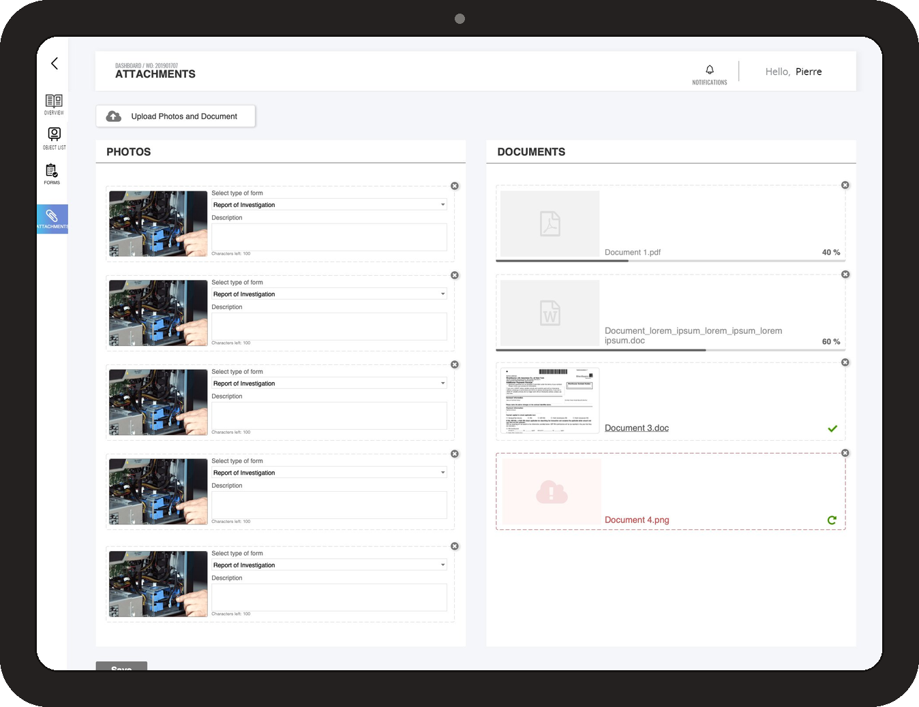Click the Document 1.pdf file name
Viewport: 919px width, 707px height.
coord(633,252)
